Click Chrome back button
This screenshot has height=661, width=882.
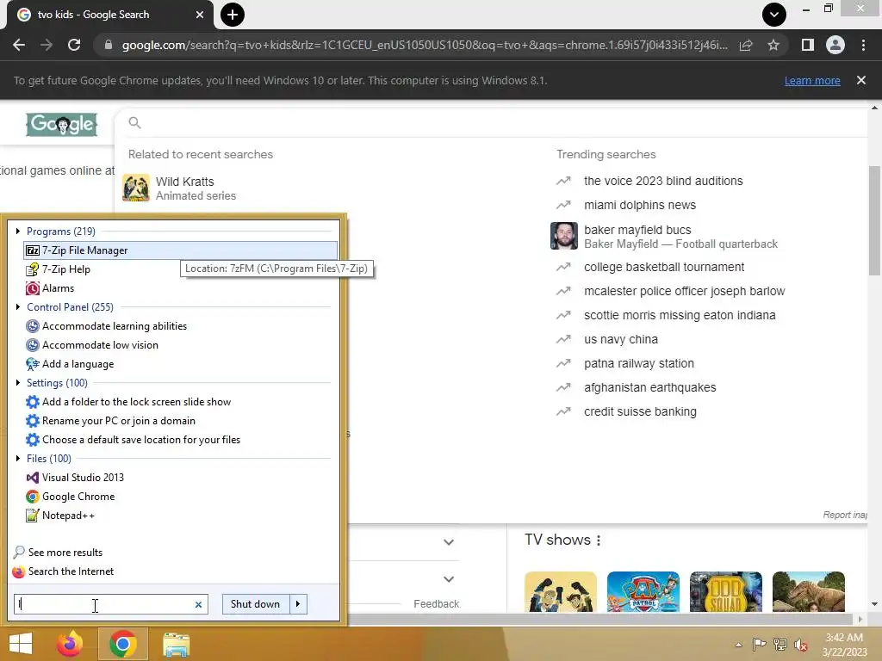pyautogui.click(x=19, y=45)
